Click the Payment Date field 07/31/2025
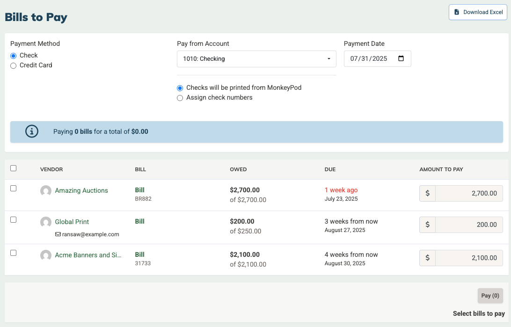The width and height of the screenshot is (511, 327). coord(377,58)
